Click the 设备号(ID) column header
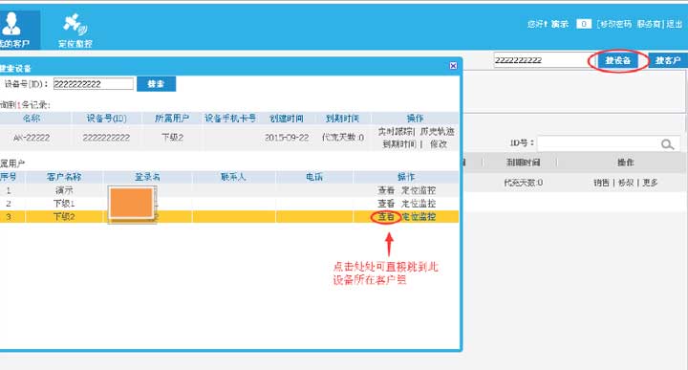This screenshot has height=370, width=688. point(107,118)
